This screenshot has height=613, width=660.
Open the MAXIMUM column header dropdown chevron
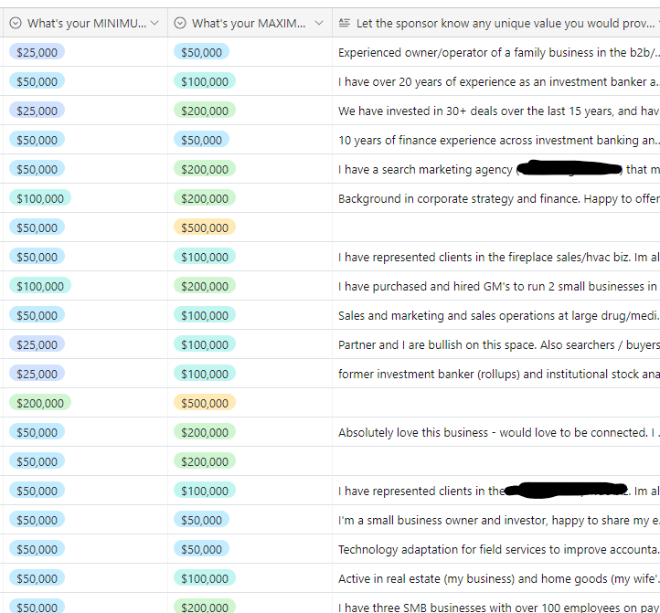(x=319, y=23)
